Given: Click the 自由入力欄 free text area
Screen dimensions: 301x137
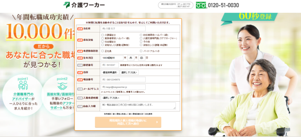Looking at the screenshot, I should pyautogui.click(x=138, y=106).
